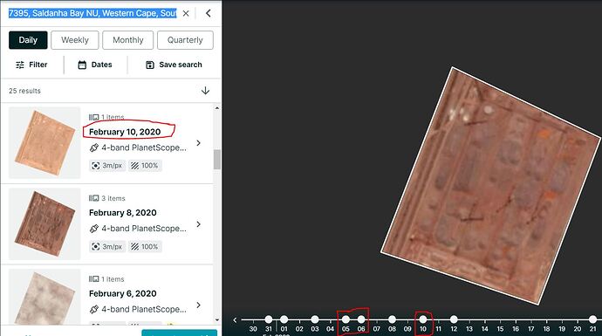
Task: Switch to the Weekly tab
Action: (x=75, y=40)
